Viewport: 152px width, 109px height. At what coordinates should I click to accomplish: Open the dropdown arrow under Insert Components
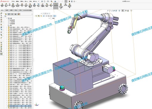pos(6,8)
